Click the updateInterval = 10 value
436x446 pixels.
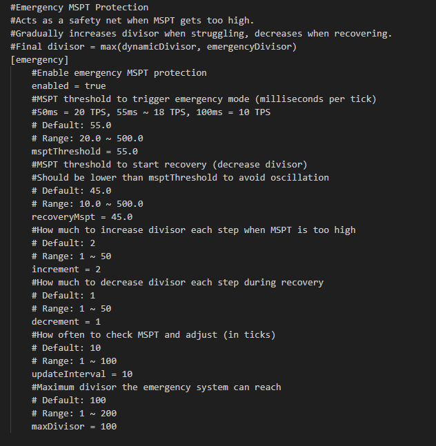(82, 374)
